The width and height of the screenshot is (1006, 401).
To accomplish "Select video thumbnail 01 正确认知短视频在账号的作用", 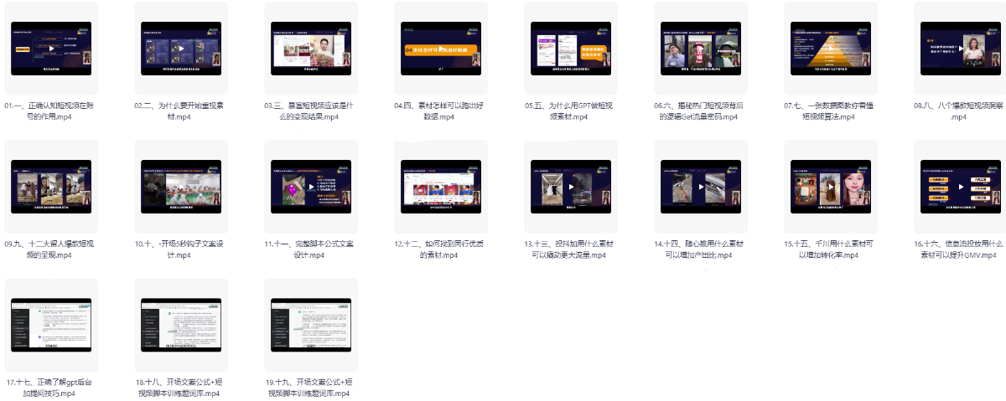I will pyautogui.click(x=51, y=49).
